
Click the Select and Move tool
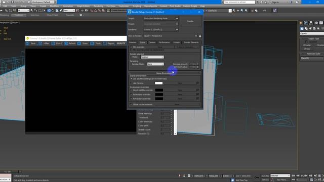pyautogui.click(x=49, y=11)
